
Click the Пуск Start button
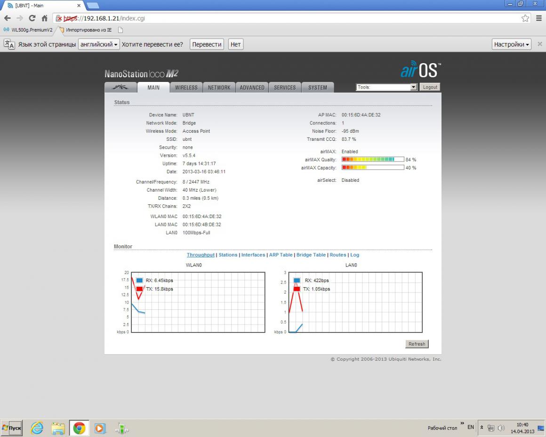tap(11, 428)
